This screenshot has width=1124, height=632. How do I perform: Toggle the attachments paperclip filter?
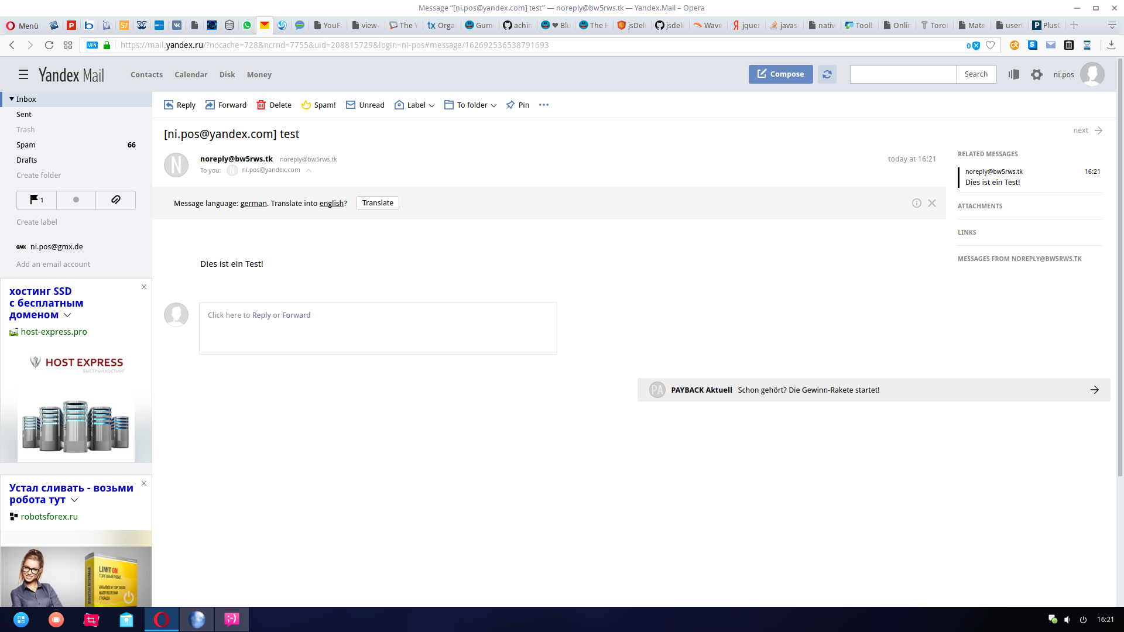tap(116, 200)
